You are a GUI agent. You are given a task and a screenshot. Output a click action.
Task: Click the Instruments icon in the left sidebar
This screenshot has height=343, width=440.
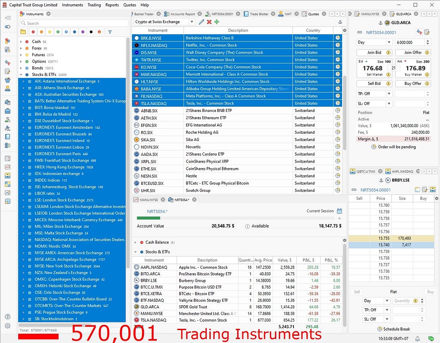pos(8,41)
